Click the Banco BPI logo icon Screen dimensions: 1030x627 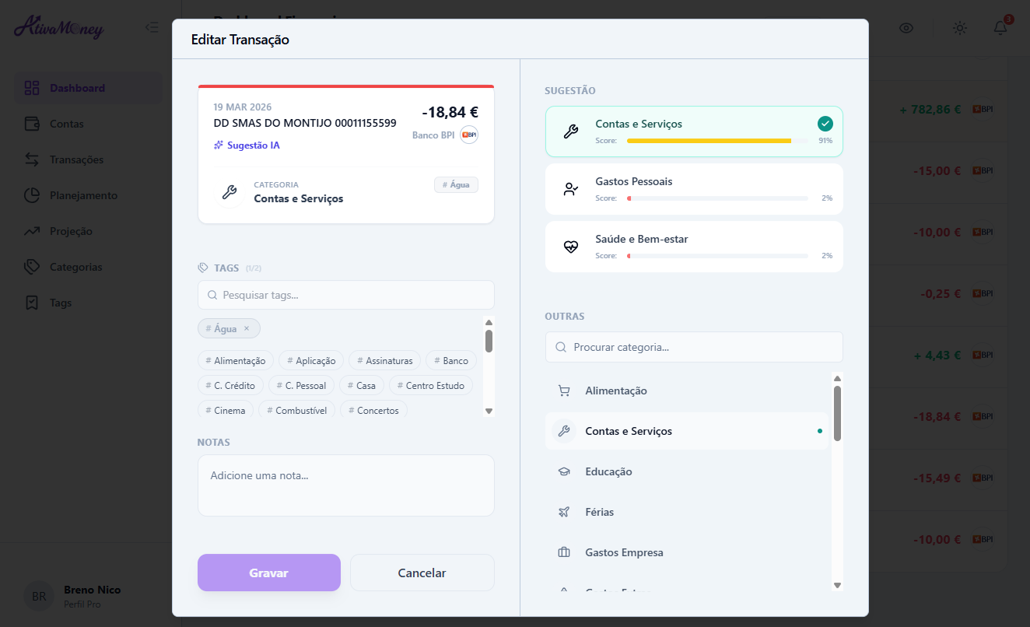(468, 135)
